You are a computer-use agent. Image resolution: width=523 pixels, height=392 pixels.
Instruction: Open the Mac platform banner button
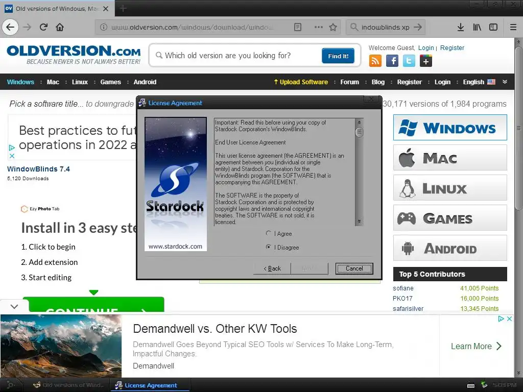click(450, 158)
